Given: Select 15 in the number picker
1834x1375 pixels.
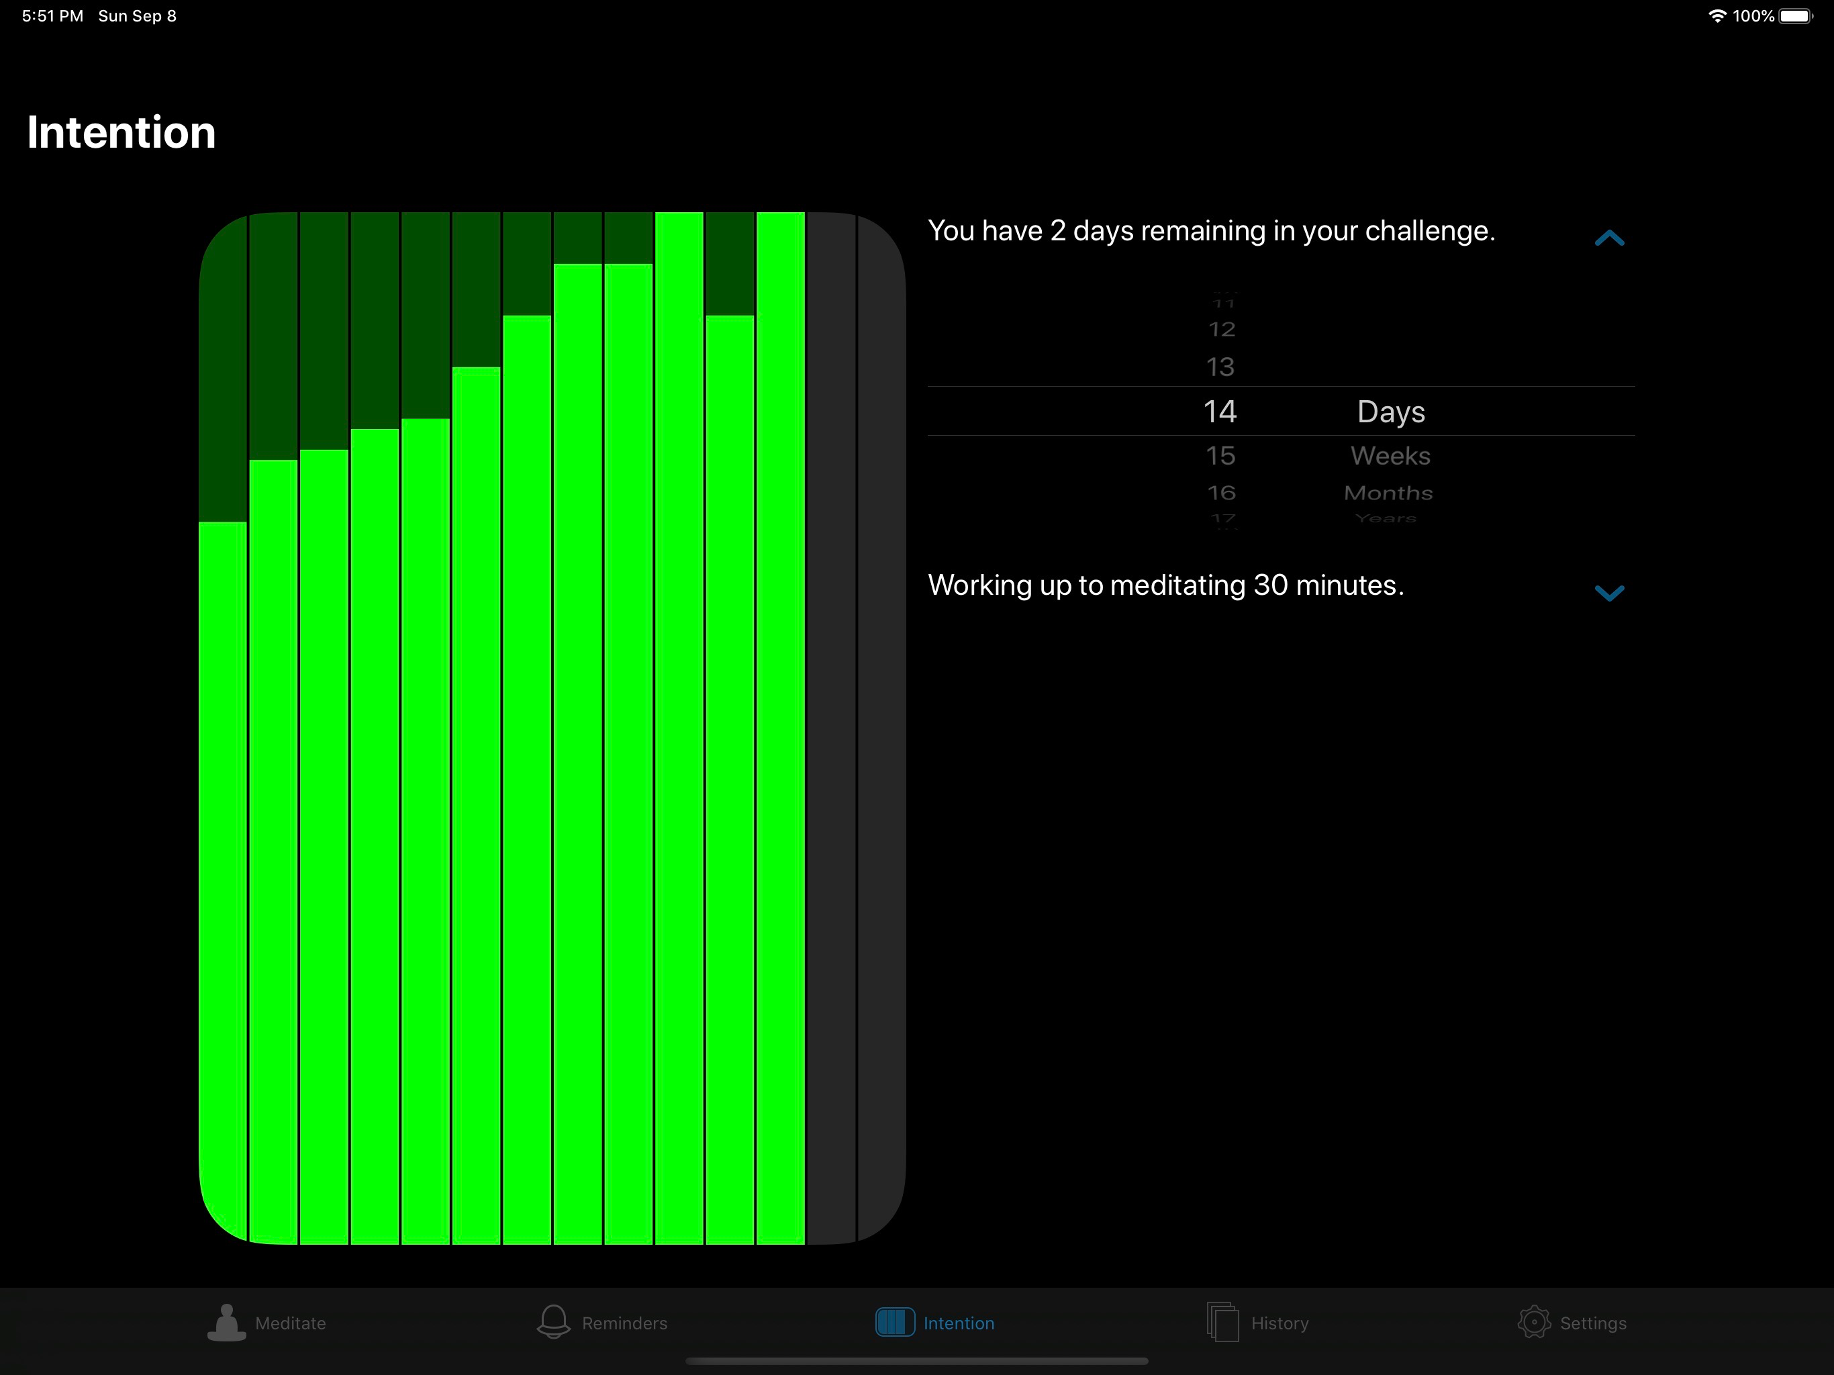Looking at the screenshot, I should coord(1220,455).
